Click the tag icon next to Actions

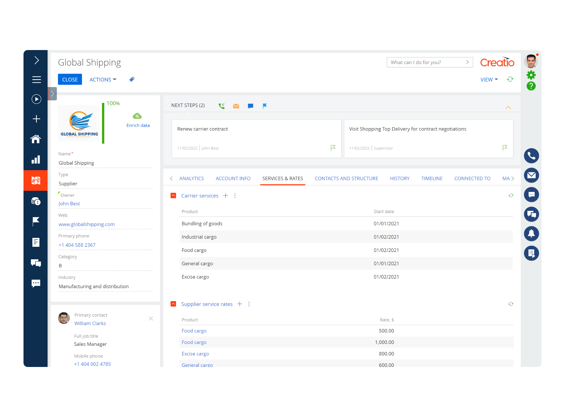[132, 79]
